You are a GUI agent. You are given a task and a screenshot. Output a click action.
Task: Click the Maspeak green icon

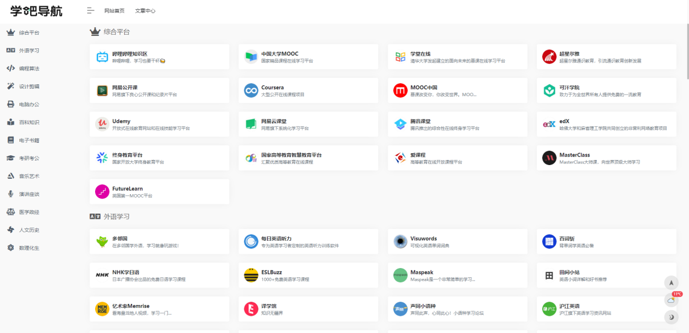pyautogui.click(x=400, y=276)
